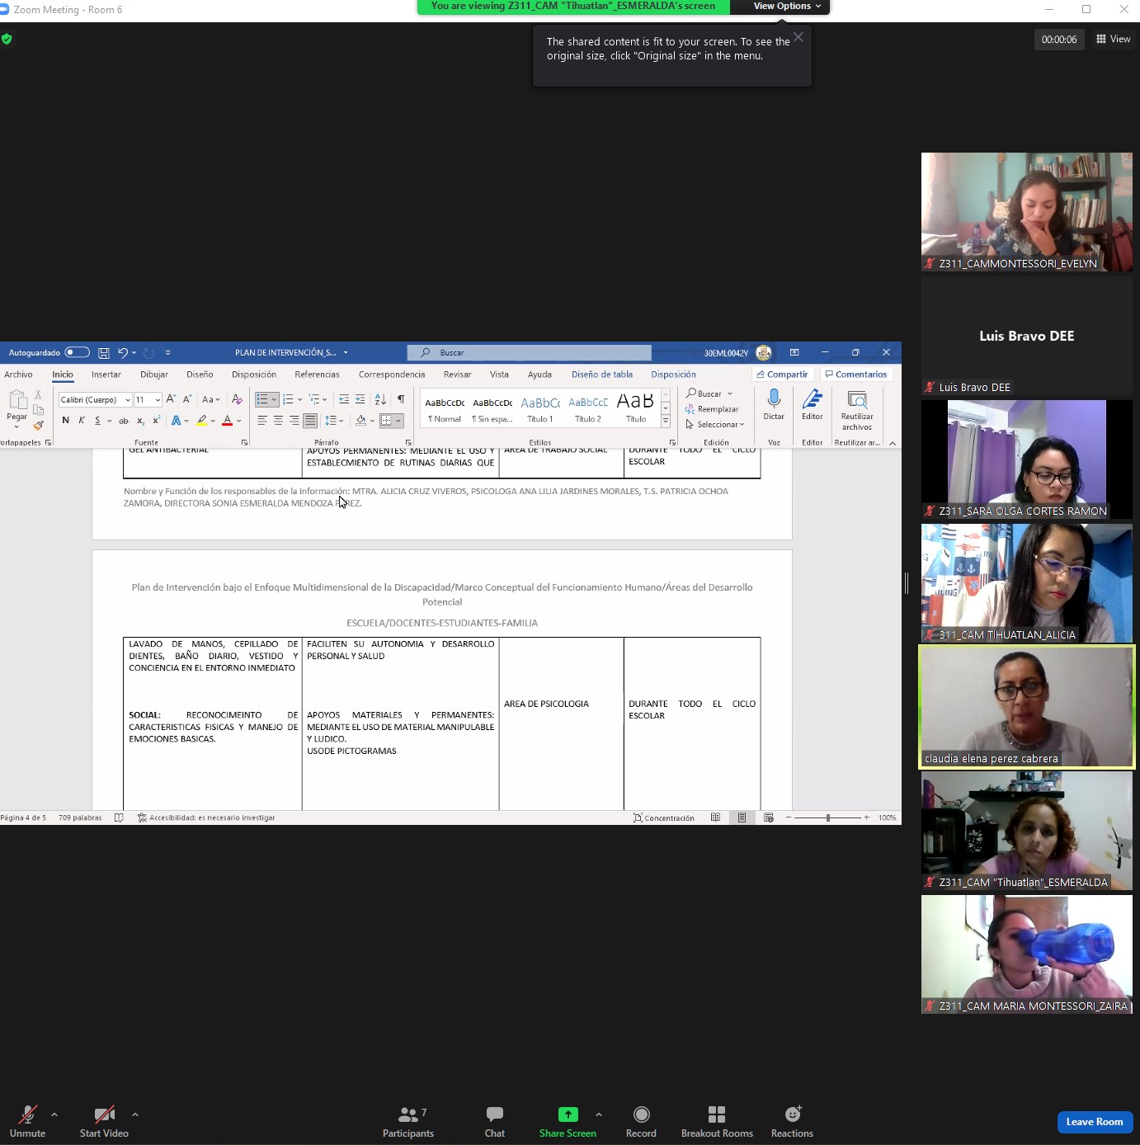Viewport: 1140px width, 1145px height.
Task: Click the Reemplazar button
Action: pos(712,409)
